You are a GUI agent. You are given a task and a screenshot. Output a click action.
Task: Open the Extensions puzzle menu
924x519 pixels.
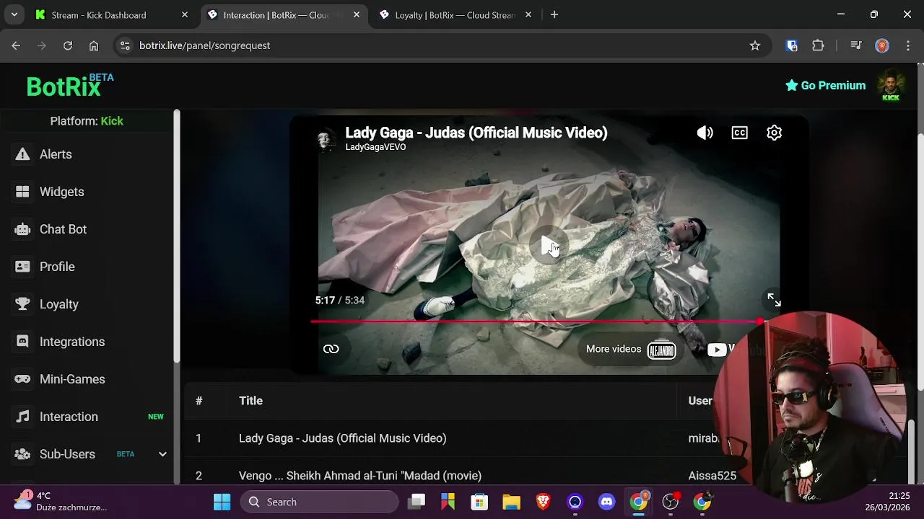[818, 45]
